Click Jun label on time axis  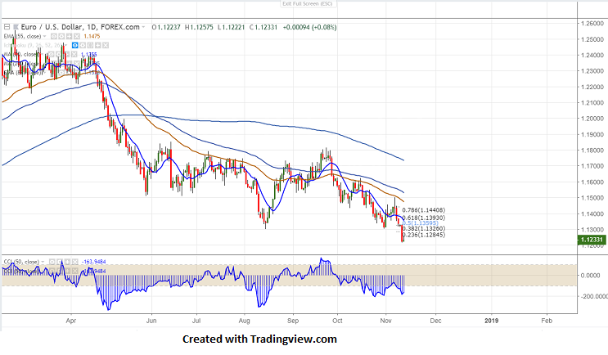click(x=151, y=321)
